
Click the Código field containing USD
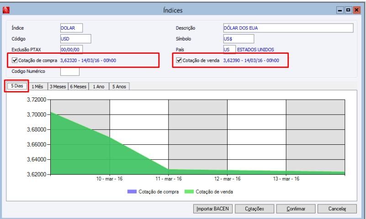point(76,39)
